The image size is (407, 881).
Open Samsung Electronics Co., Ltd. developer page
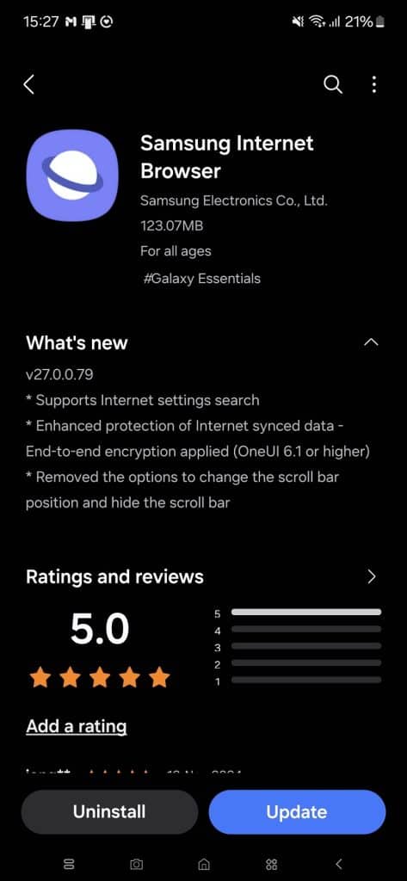tap(233, 200)
